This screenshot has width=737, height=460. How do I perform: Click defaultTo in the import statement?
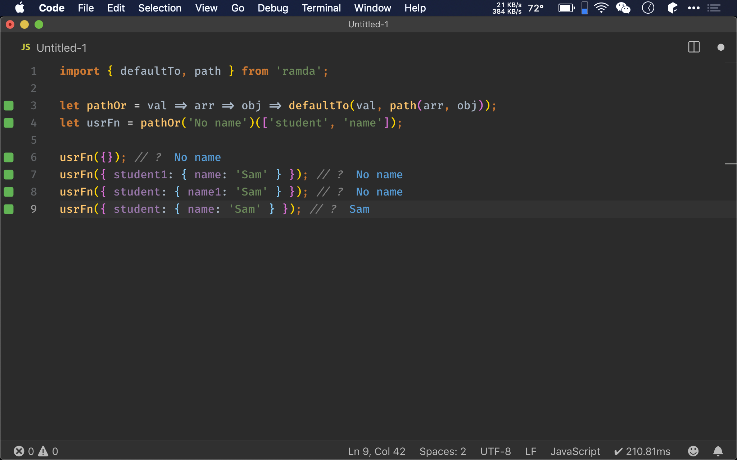(x=150, y=71)
